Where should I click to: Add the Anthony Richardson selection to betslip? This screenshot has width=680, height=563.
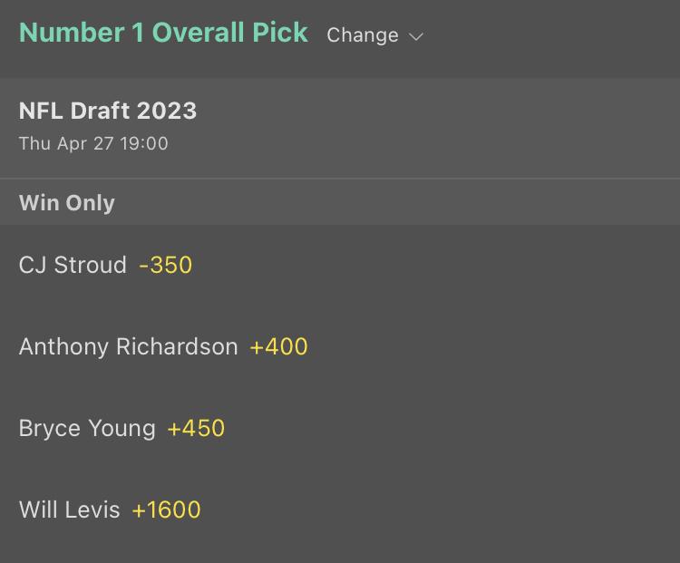point(340,346)
